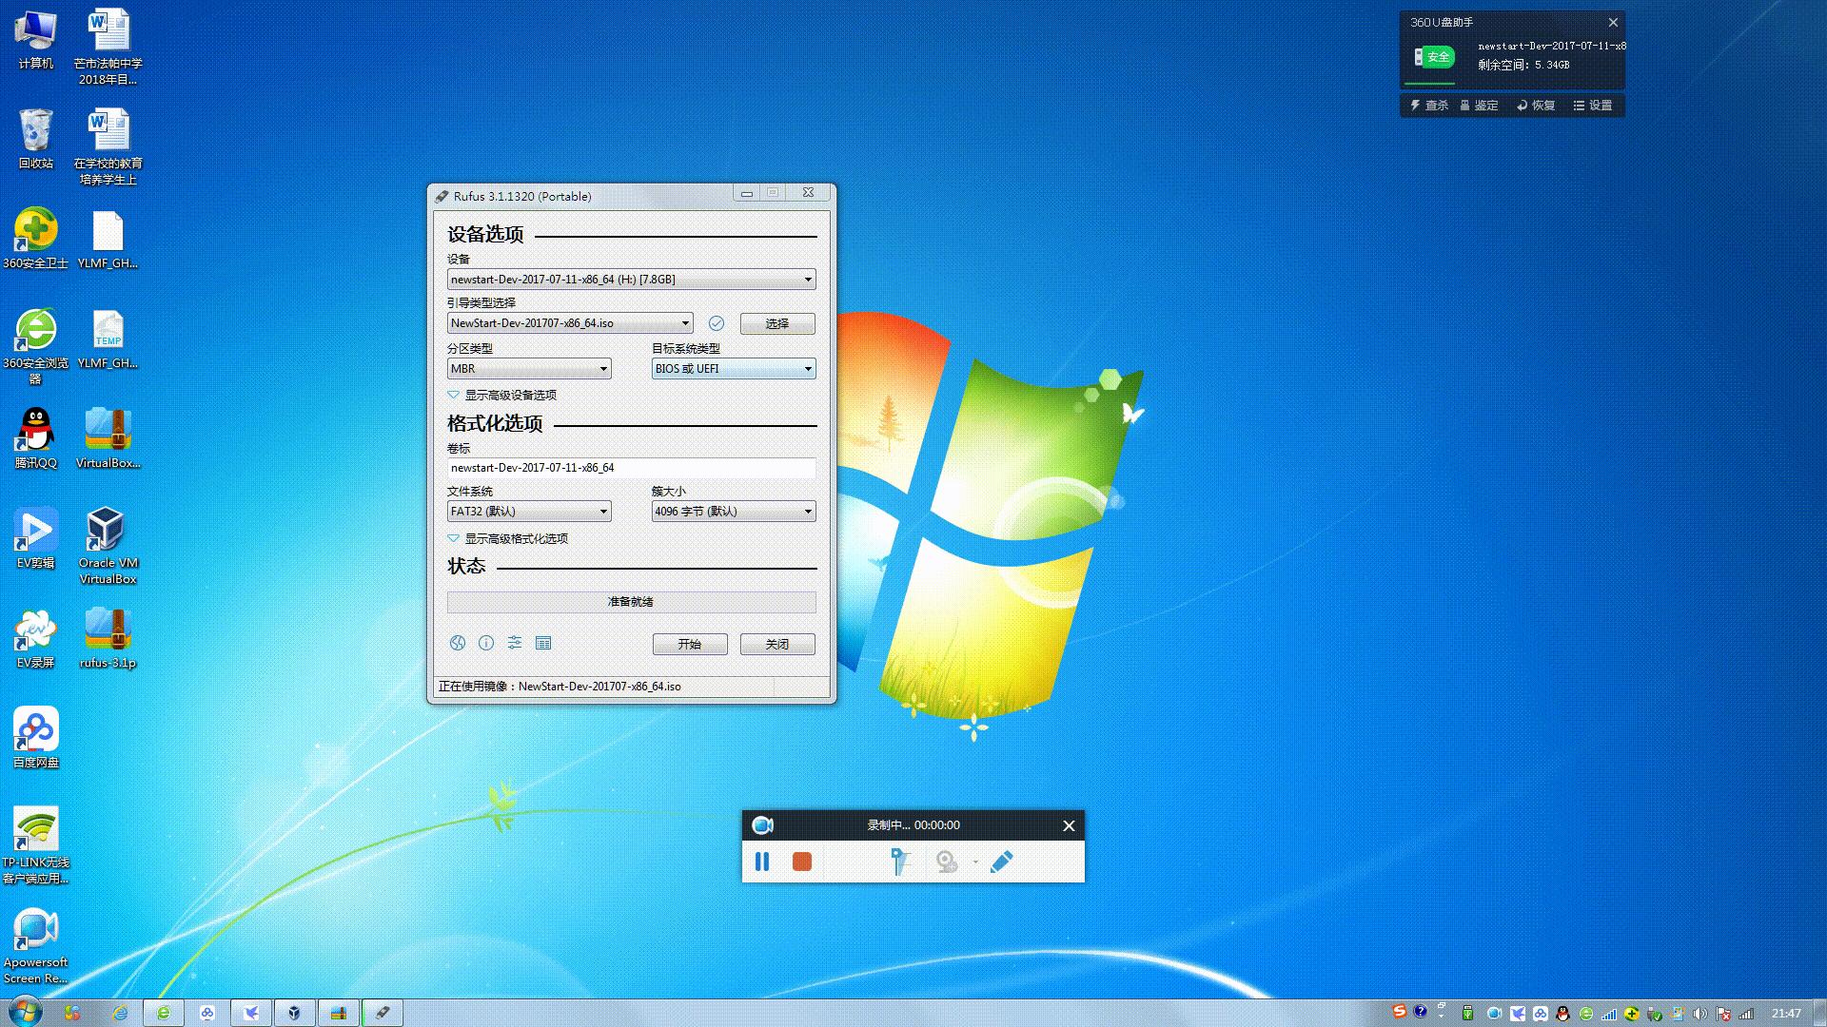Show the Rufus log icon

coord(543,643)
